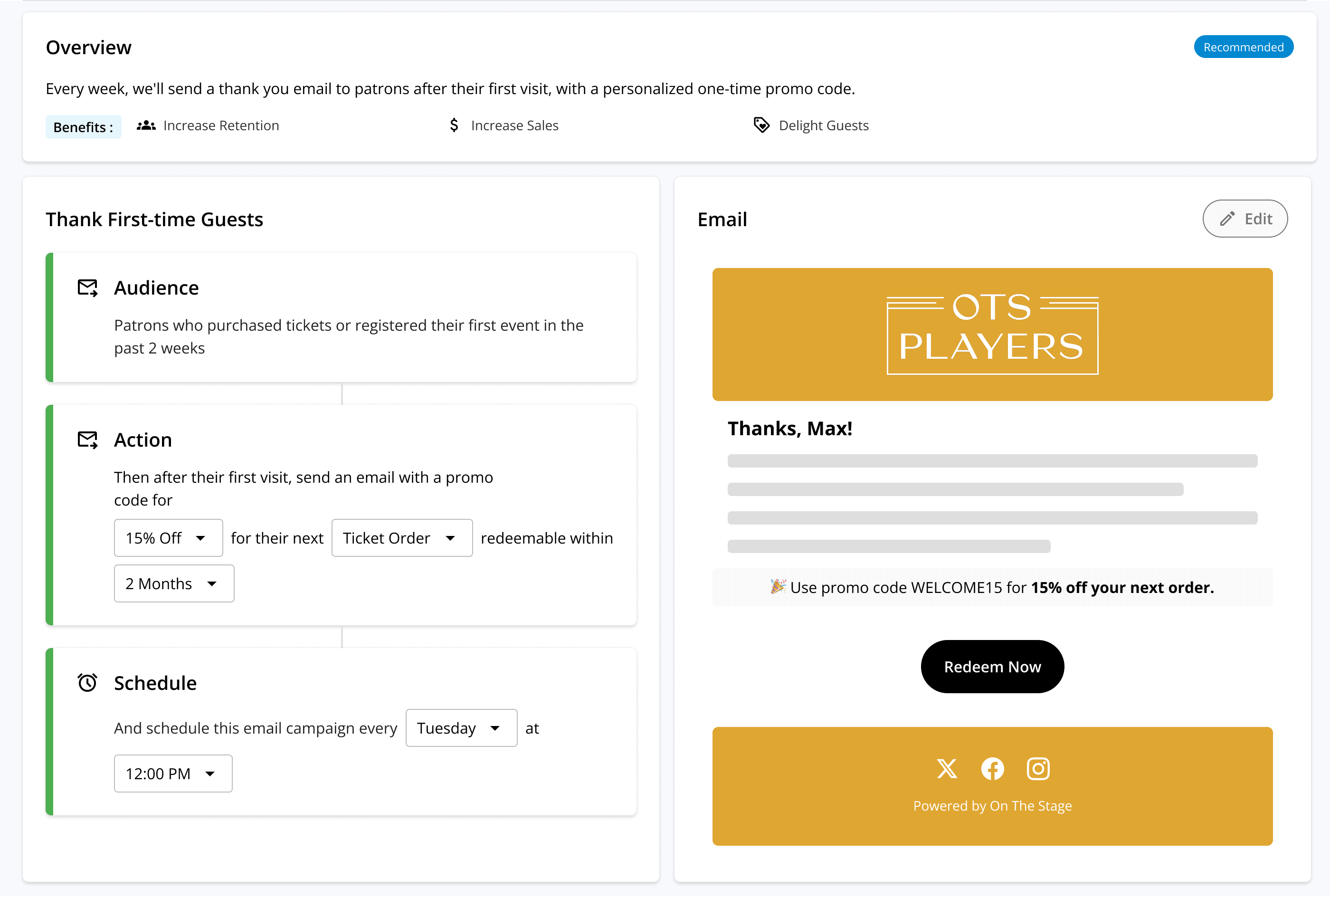The width and height of the screenshot is (1330, 898).
Task: Click the Redeem Now button
Action: tap(992, 667)
